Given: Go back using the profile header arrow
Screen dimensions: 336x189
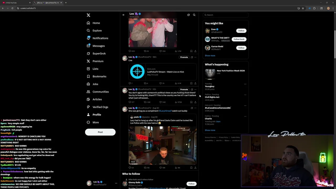Looking at the screenshot, I should [x=124, y=15].
